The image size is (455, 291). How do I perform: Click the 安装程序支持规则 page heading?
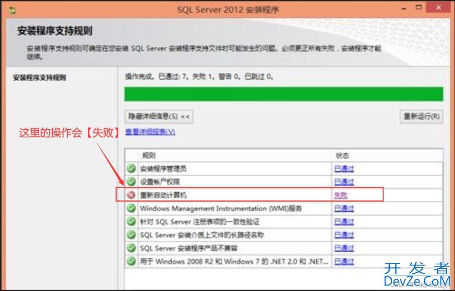coord(55,31)
